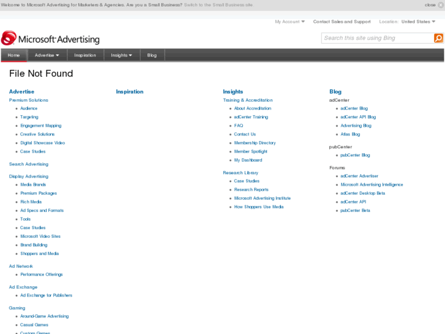
Task: Open Digital Showcase Video link
Action: tap(43, 143)
